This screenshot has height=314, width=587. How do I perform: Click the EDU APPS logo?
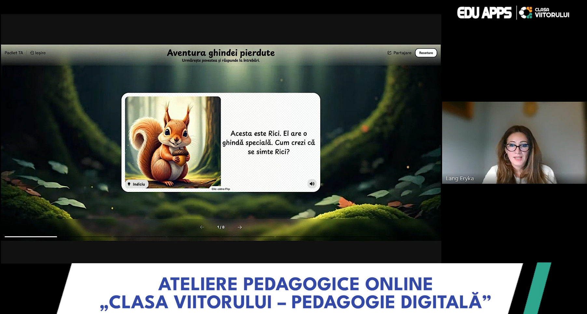click(484, 13)
